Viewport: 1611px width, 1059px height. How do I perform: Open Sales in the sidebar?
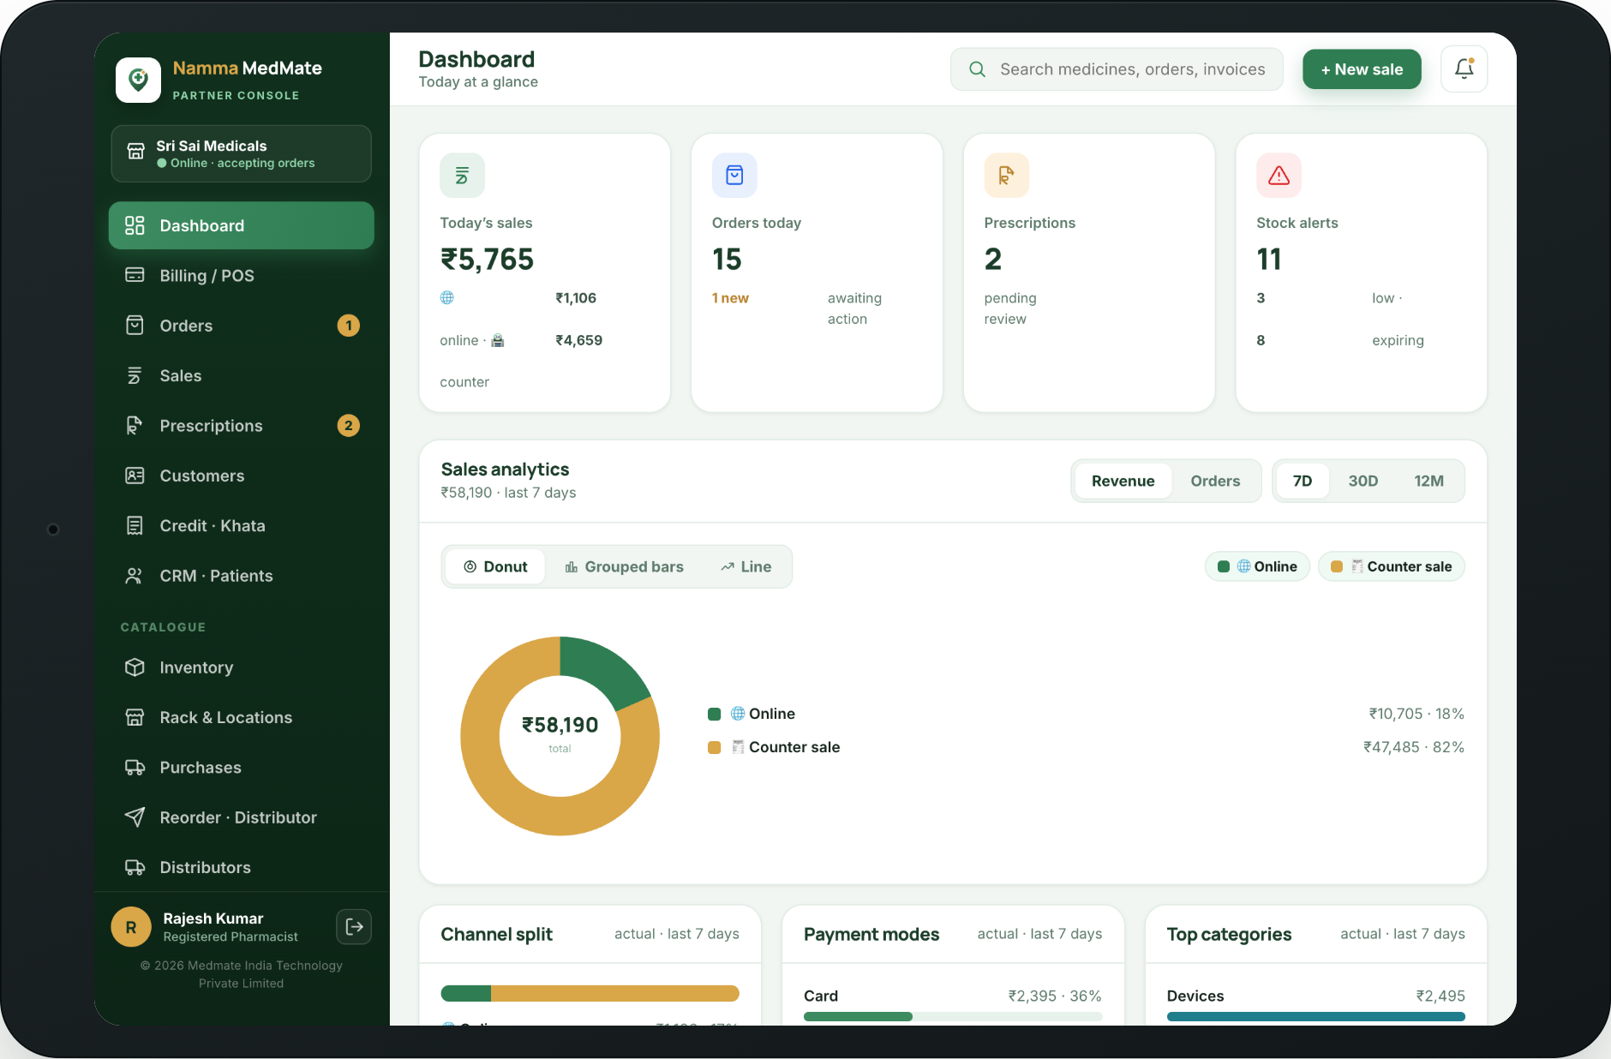(241, 375)
